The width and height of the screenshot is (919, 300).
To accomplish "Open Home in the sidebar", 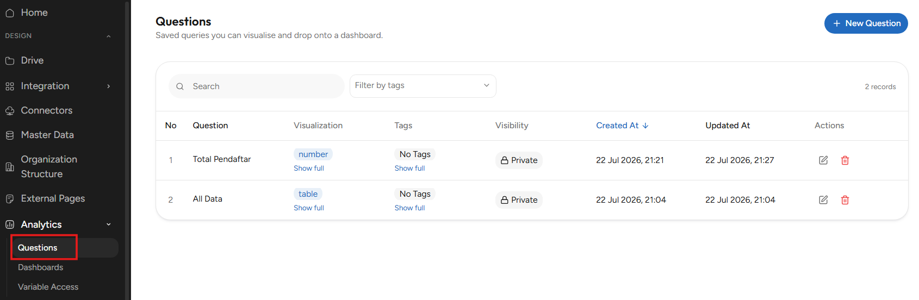I will tap(34, 12).
